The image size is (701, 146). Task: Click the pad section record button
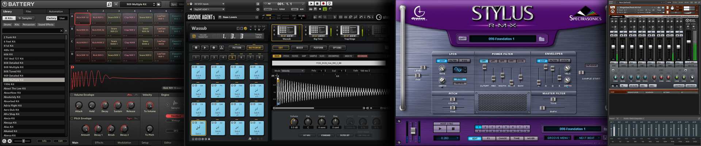pyautogui.click(x=214, y=48)
